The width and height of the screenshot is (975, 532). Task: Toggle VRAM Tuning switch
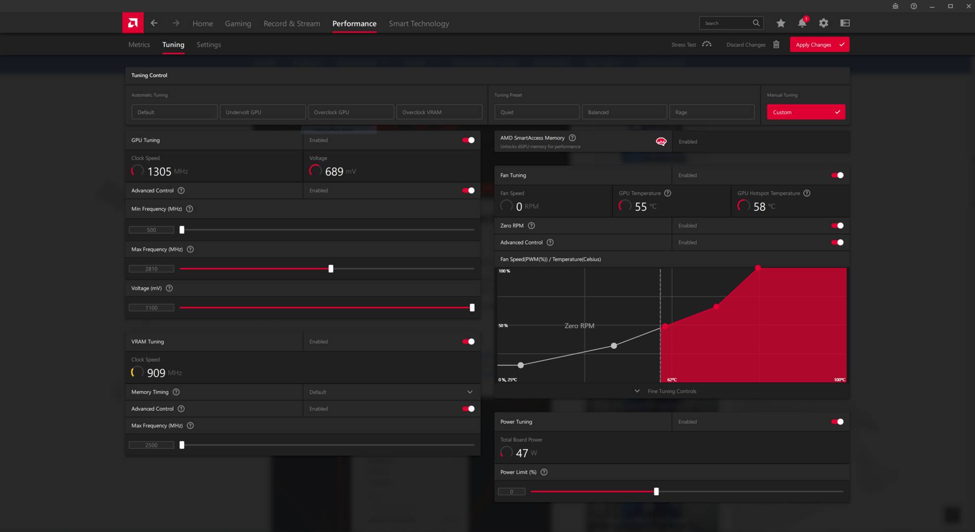(x=468, y=341)
